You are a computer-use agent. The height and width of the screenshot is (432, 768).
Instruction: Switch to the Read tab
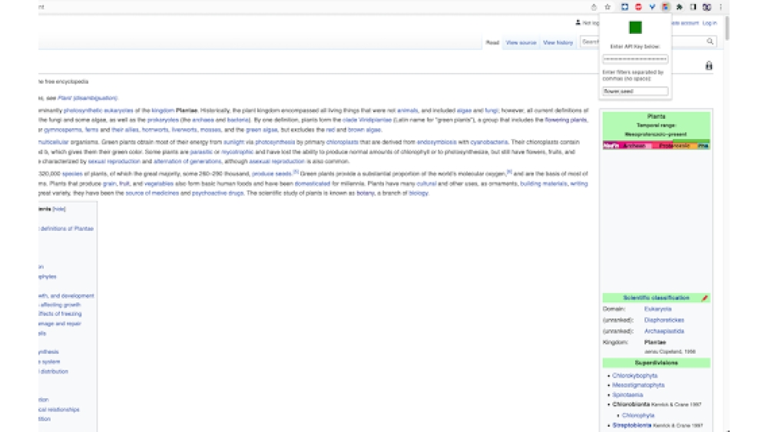(x=492, y=42)
